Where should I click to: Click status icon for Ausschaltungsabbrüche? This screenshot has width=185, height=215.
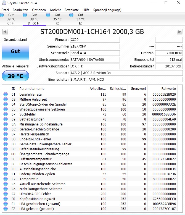click(x=6, y=169)
